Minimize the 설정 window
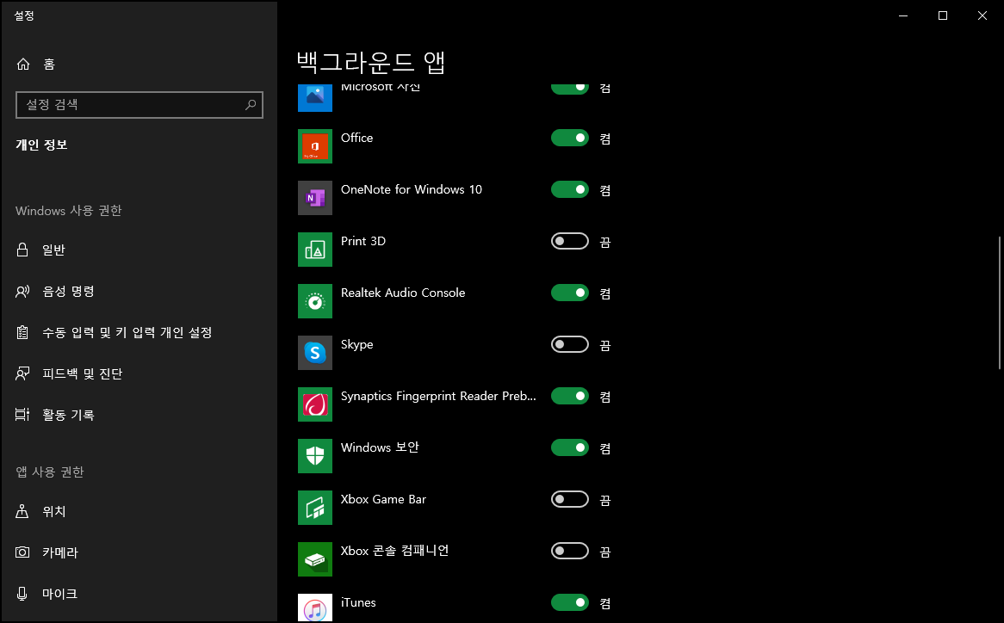The height and width of the screenshot is (623, 1004). click(x=903, y=15)
